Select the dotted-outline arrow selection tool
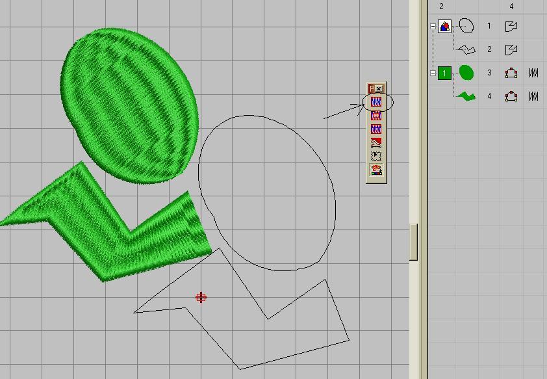 (x=376, y=157)
